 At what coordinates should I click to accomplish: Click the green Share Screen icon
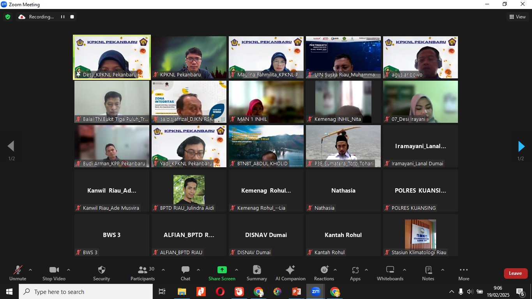tap(222, 270)
